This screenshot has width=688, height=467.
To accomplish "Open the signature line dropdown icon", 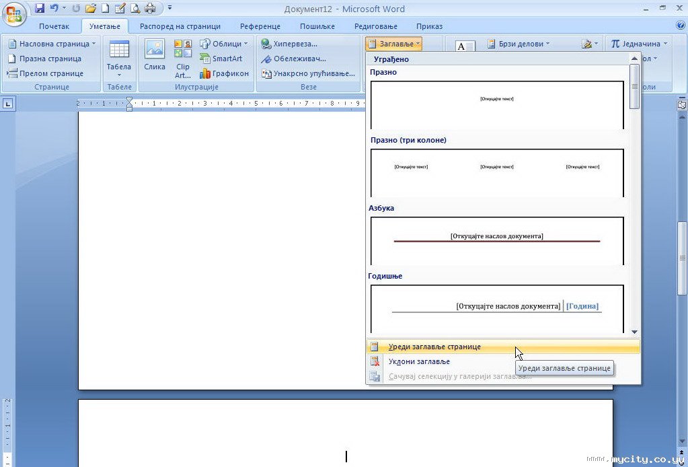I will pyautogui.click(x=590, y=44).
